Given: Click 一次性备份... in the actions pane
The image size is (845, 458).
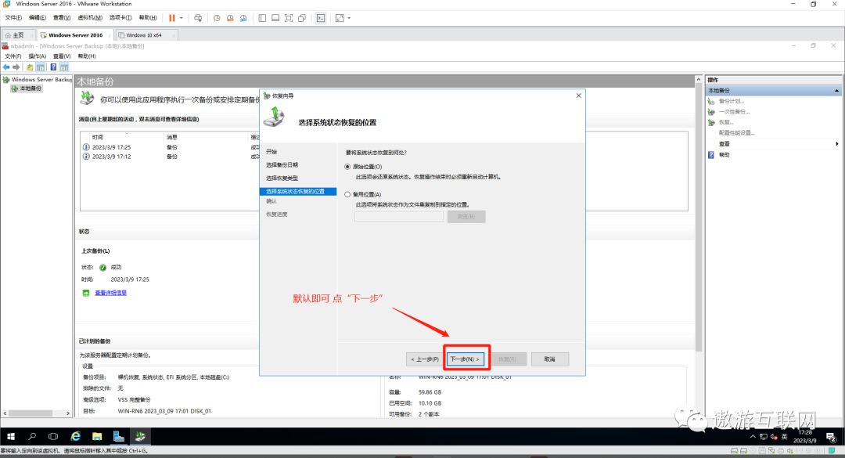Looking at the screenshot, I should point(734,112).
